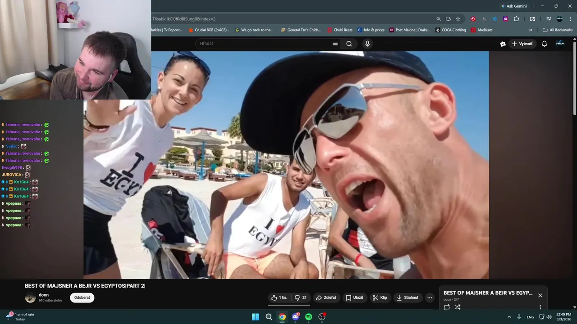This screenshot has height=324, width=577.
Task: Open the doon channel name link
Action: pyautogui.click(x=44, y=295)
